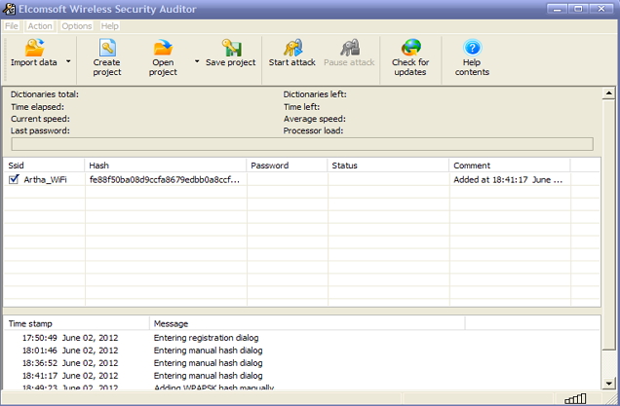Maximize the Wireless Security Auditor window
This screenshot has height=406, width=620.
point(578,9)
